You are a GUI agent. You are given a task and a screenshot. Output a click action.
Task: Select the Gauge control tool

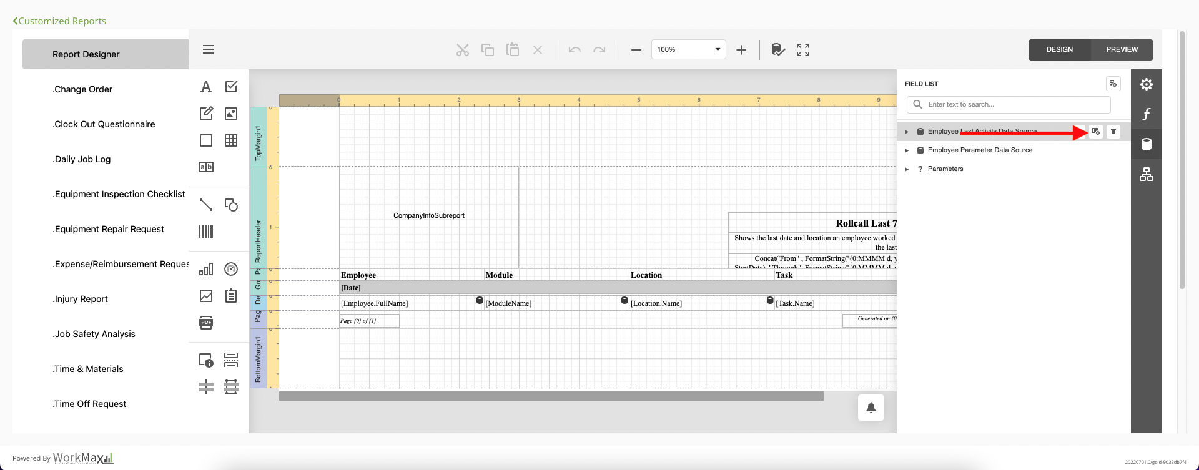(x=231, y=269)
